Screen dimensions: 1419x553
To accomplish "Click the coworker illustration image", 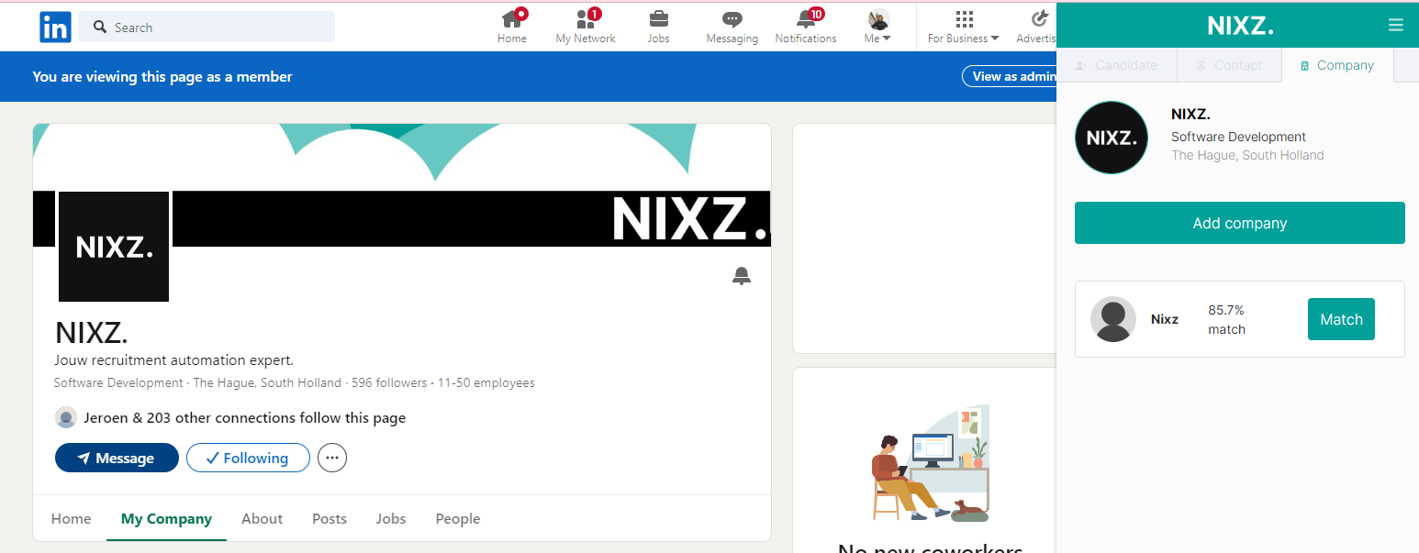I will click(931, 463).
